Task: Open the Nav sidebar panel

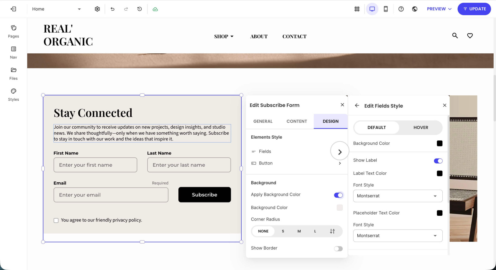Action: point(14,52)
